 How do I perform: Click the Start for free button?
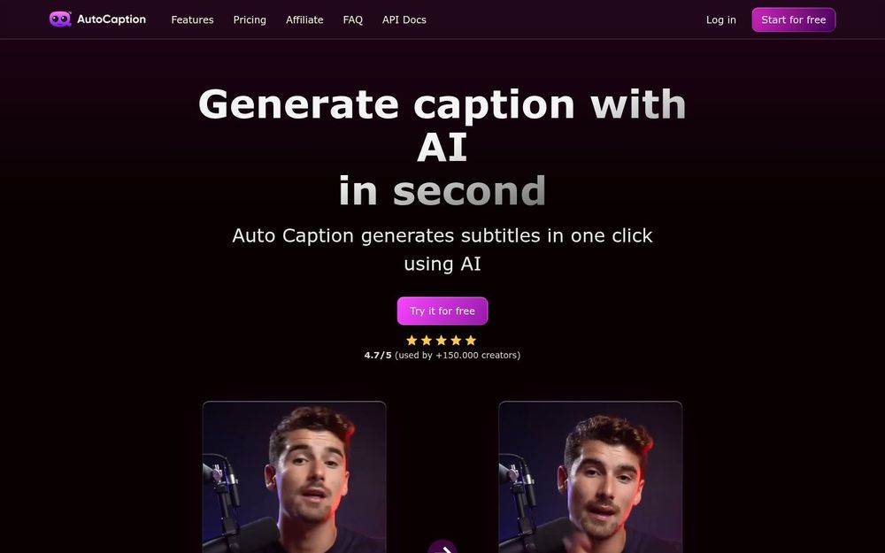tap(793, 19)
